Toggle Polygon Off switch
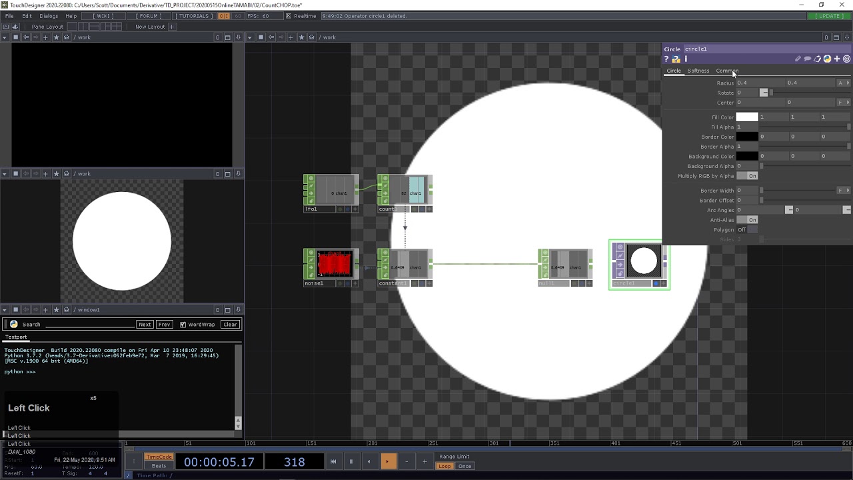 747,230
